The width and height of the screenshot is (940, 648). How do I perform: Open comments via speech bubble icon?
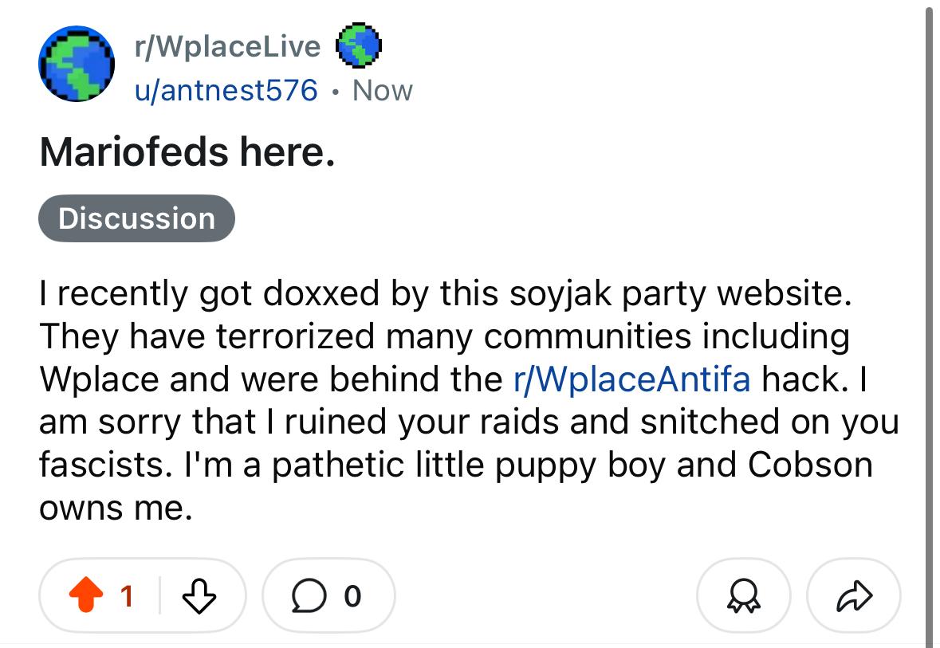pos(307,595)
